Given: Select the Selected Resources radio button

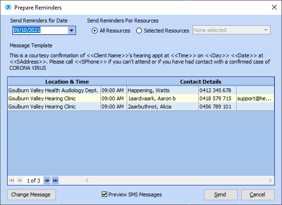Looking at the screenshot, I should point(139,31).
